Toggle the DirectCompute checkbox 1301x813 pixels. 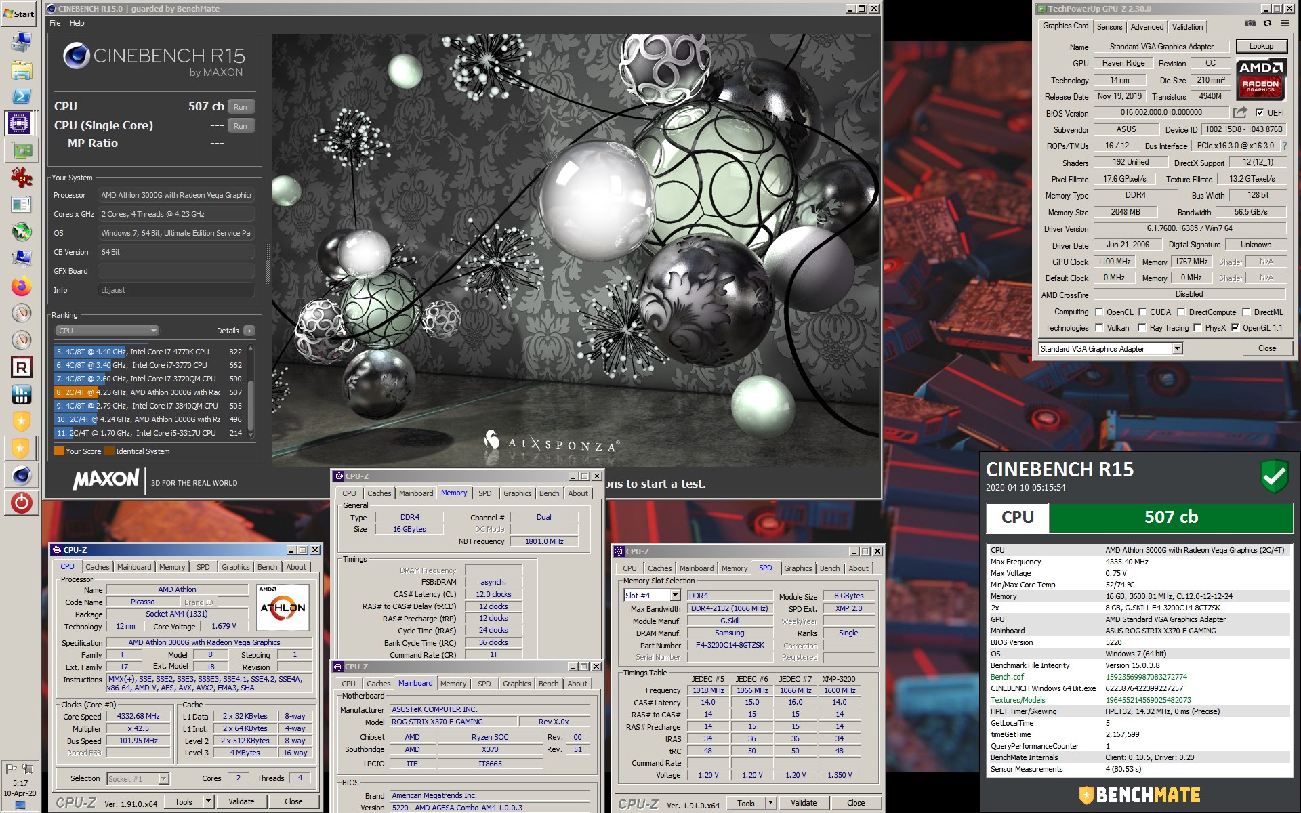1181,312
